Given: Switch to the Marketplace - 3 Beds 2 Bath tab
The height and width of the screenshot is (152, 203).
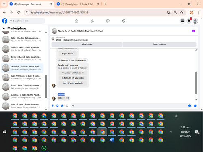Looking at the screenshot, I should pos(78,4).
